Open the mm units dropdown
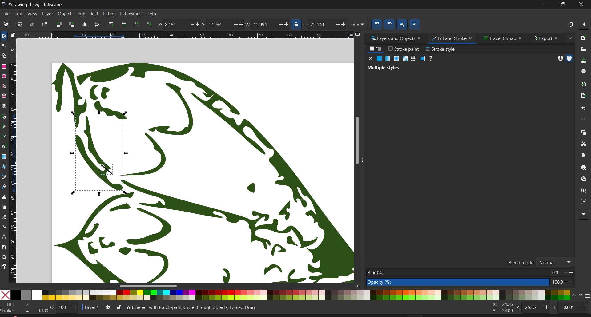 click(x=358, y=25)
